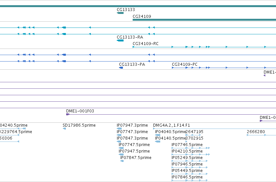The height and width of the screenshot is (182, 276).
Task: Click the IP07847.5prime EST glyph
Action: [x=122, y=161]
